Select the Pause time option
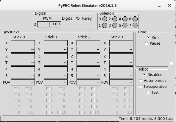Image resolution: width=176 pixels, height=122 pixels. 147,43
